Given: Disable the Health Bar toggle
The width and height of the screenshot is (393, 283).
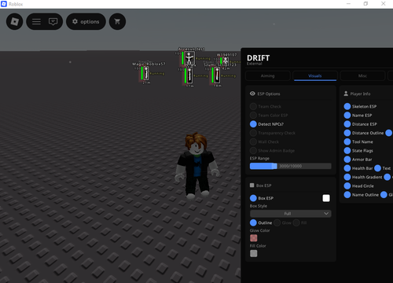Looking at the screenshot, I should click(347, 168).
